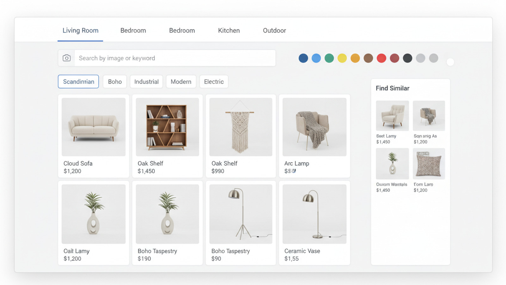This screenshot has height=285, width=506.
Task: Select the Sqn anig As chair thumbnail
Action: click(429, 116)
